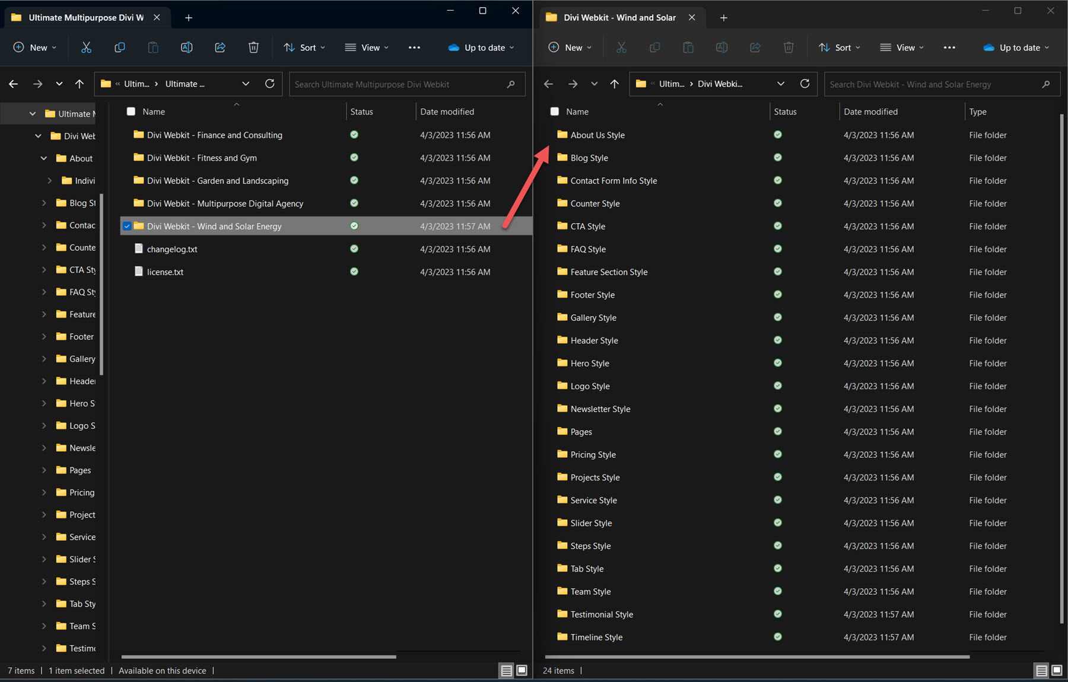Refresh the Wind and Solar folder view
This screenshot has width=1068, height=682.
[805, 84]
